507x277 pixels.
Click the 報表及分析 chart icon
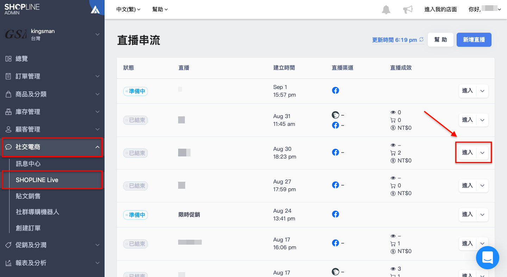point(8,263)
